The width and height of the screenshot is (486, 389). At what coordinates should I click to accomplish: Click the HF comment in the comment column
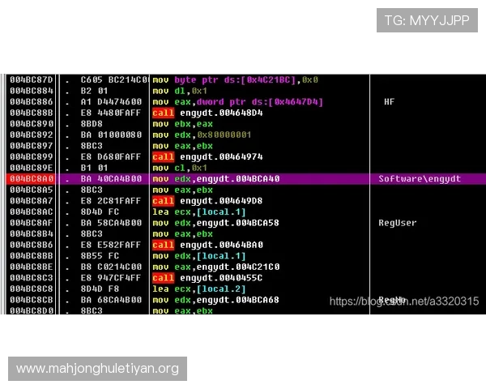389,102
